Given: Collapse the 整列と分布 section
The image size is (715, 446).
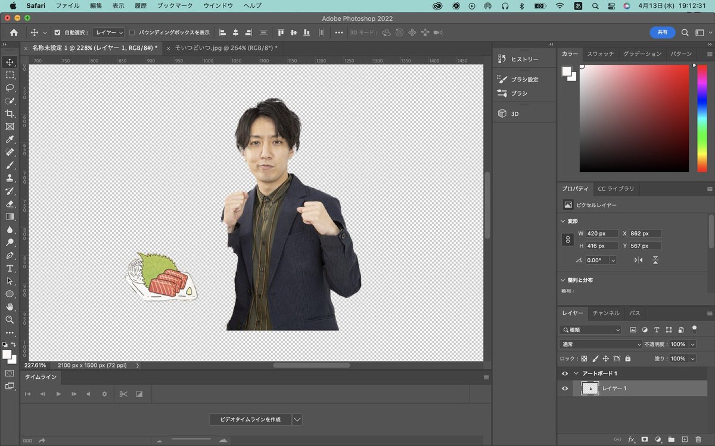Looking at the screenshot, I should coord(564,280).
